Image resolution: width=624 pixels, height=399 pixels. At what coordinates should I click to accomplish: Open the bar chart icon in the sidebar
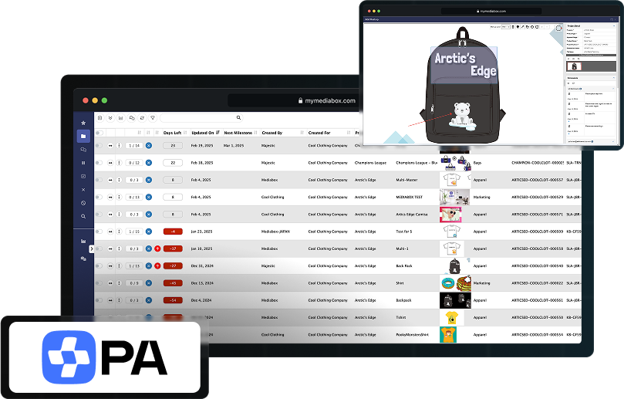coord(83,242)
